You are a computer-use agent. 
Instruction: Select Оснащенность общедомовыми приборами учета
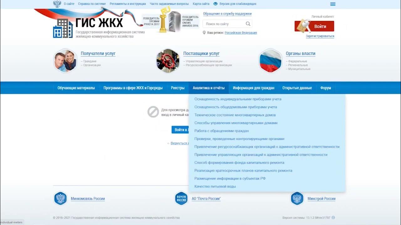236,107
